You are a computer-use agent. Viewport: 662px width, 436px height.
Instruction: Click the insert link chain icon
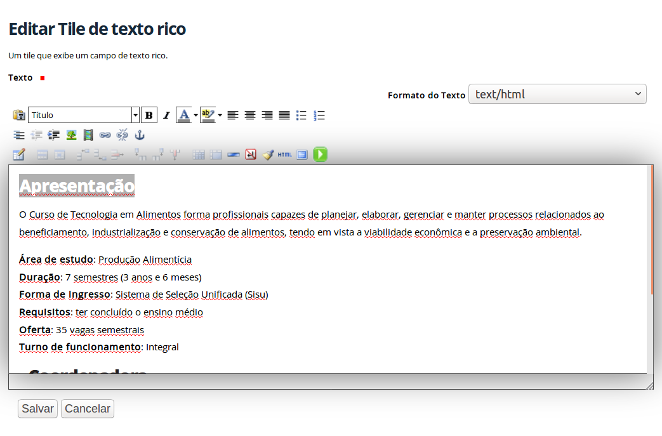click(x=105, y=135)
